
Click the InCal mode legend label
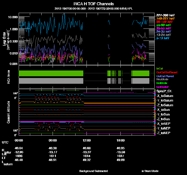coord(159,68)
